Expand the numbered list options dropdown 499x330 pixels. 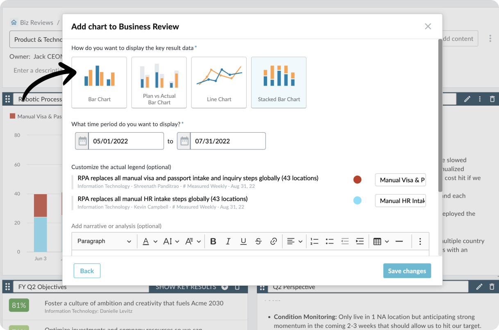314,241
